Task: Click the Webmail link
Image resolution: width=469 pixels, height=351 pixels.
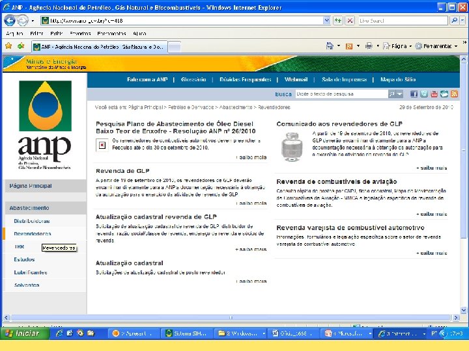Action: point(296,79)
